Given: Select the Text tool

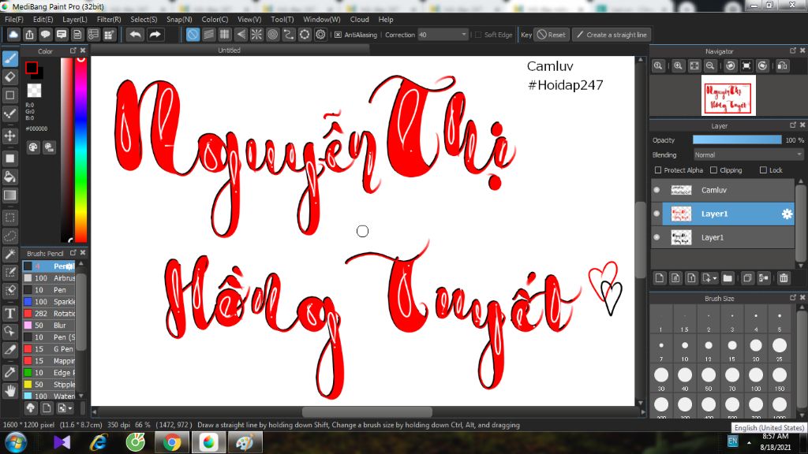Looking at the screenshot, I should tap(9, 313).
